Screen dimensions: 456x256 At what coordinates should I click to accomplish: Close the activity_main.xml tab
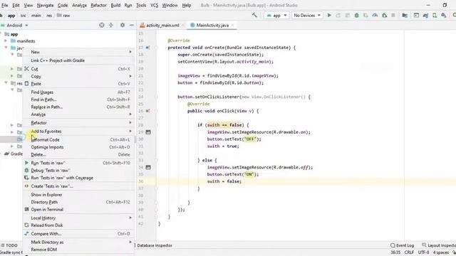[183, 26]
